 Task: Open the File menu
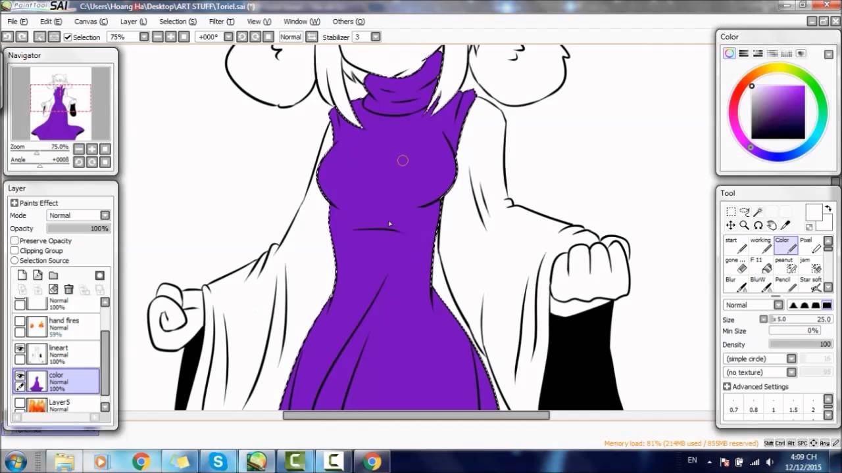17,22
